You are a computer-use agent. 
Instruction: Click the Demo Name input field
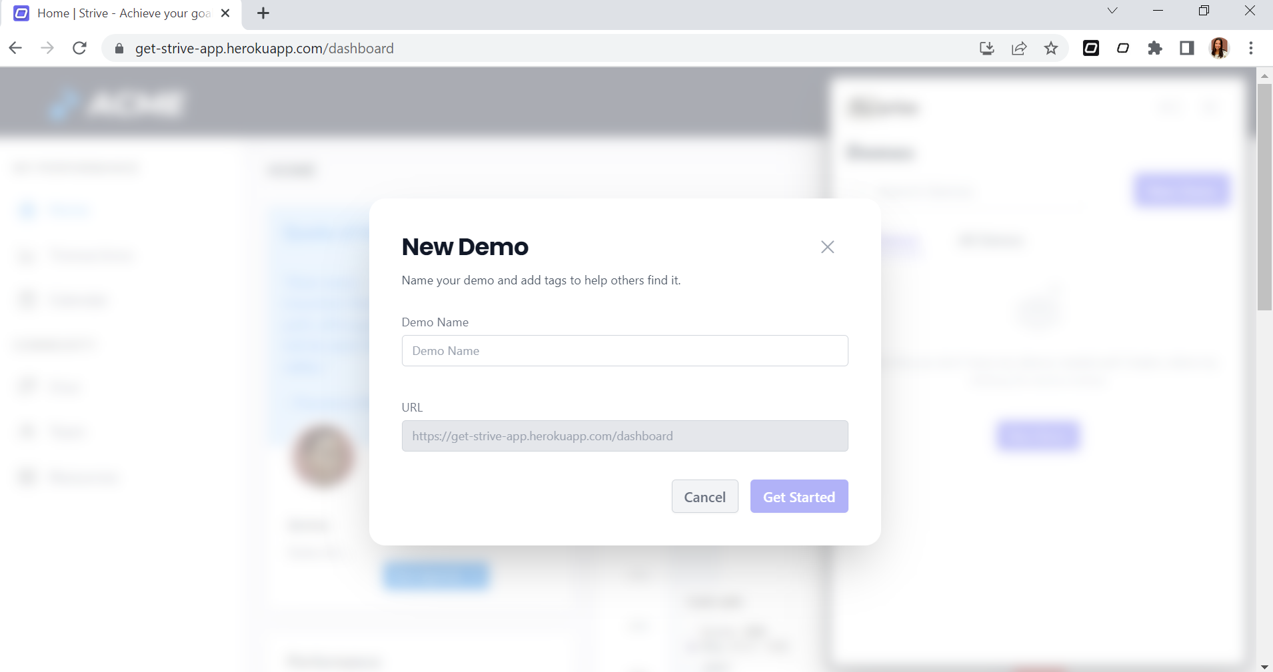[x=625, y=351]
